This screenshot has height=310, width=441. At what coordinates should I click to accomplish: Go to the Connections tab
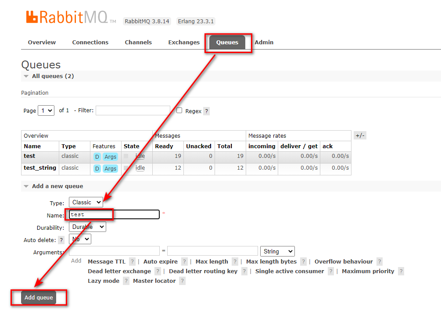point(90,43)
